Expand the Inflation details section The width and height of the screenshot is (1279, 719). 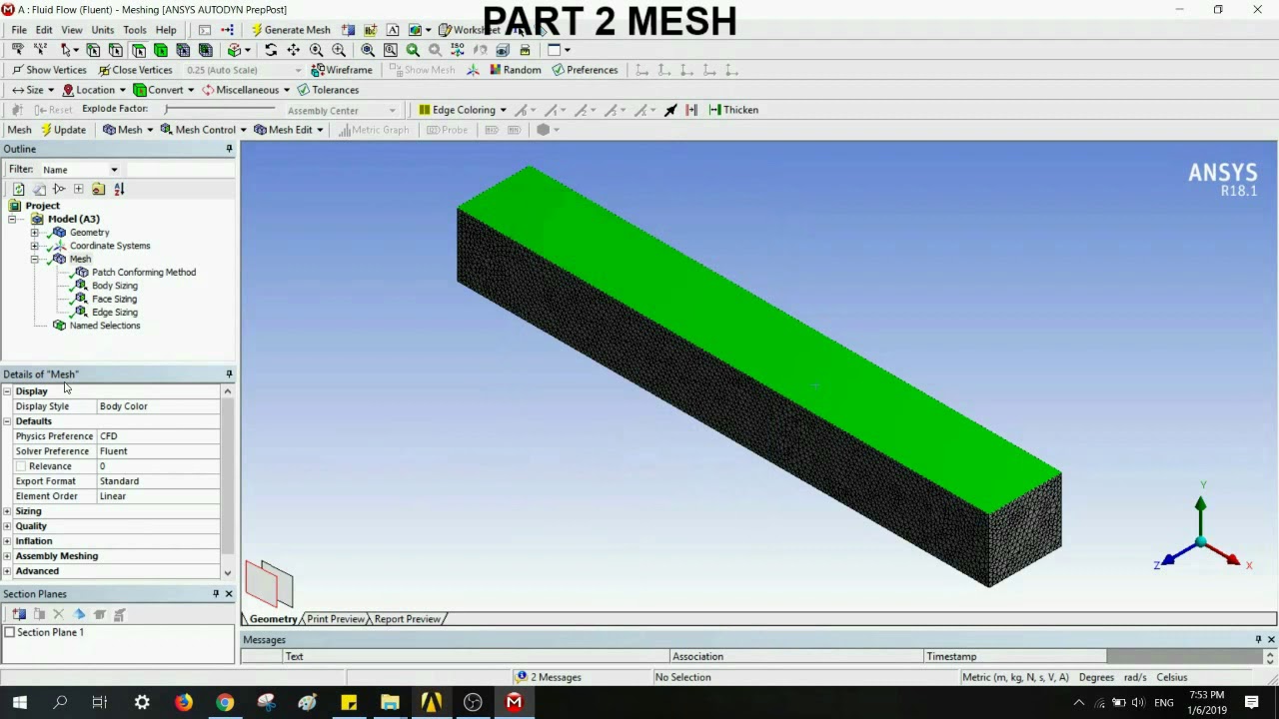(7, 541)
